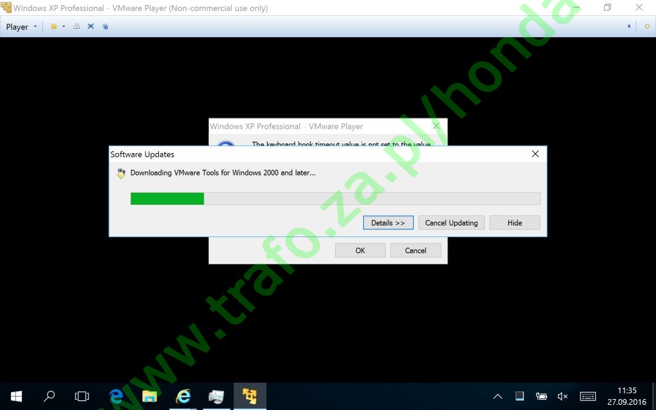
Task: Collapse the toolbar with the double-chevron icon
Action: 629,26
